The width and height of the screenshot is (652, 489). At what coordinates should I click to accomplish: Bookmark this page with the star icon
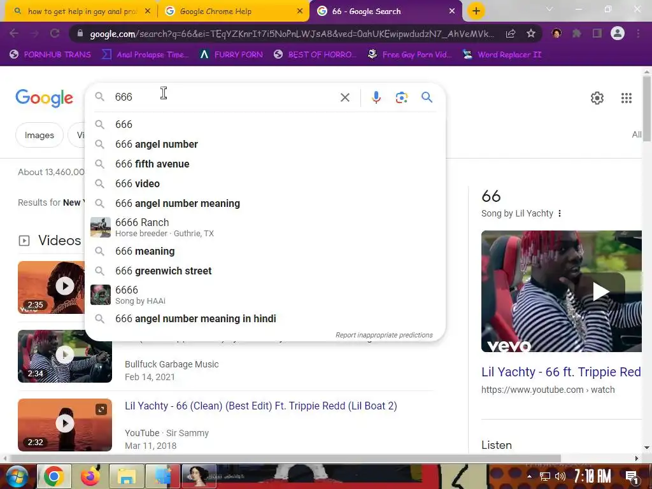pyautogui.click(x=530, y=33)
